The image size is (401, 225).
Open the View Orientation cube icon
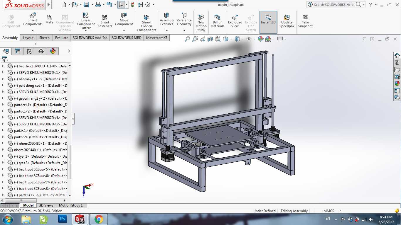[226, 39]
